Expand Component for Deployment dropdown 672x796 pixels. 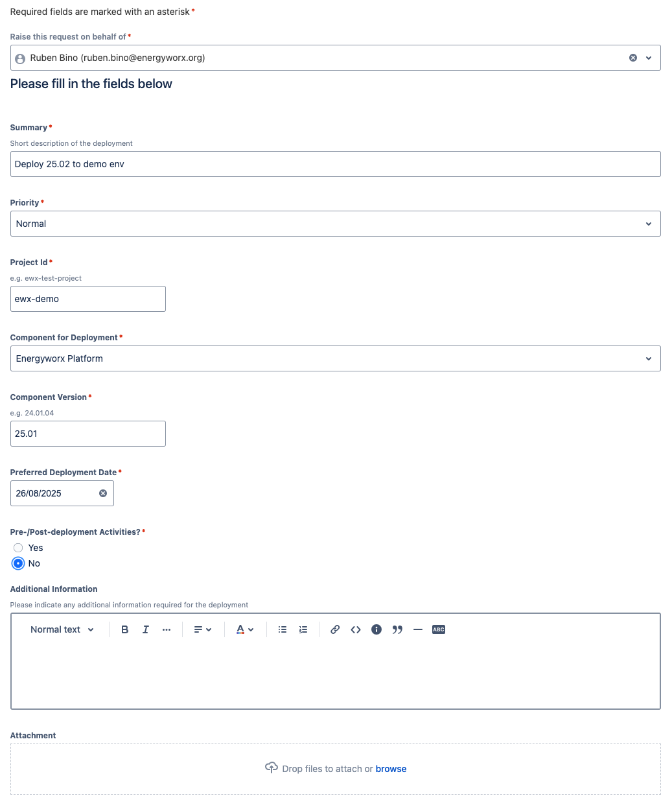(x=335, y=358)
